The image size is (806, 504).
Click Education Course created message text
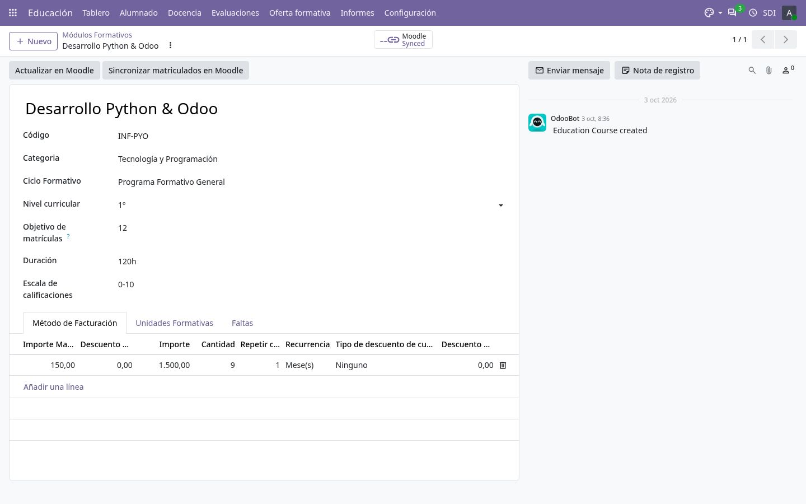pos(600,130)
